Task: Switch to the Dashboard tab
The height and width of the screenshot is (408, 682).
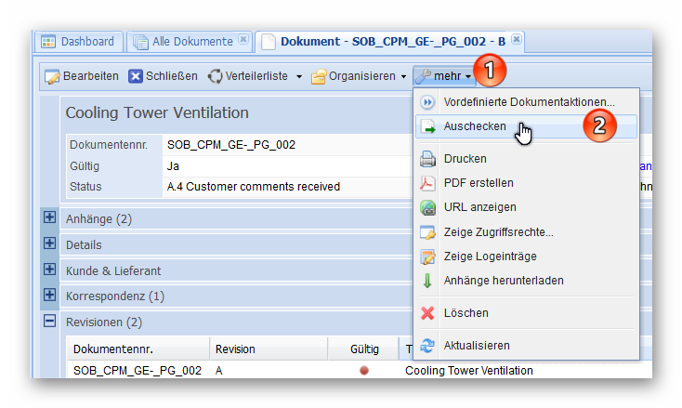Action: coord(78,42)
